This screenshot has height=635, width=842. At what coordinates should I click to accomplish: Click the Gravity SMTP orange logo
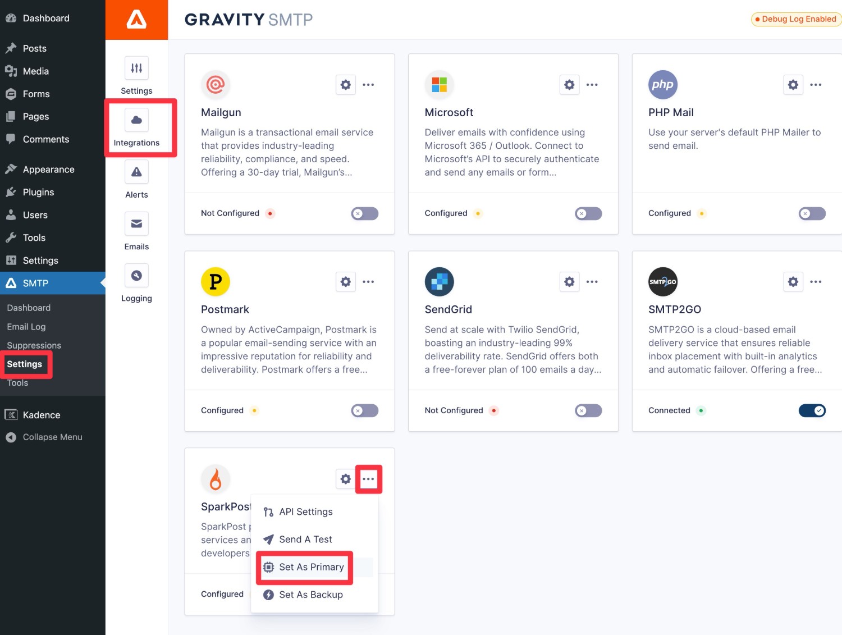coord(136,20)
